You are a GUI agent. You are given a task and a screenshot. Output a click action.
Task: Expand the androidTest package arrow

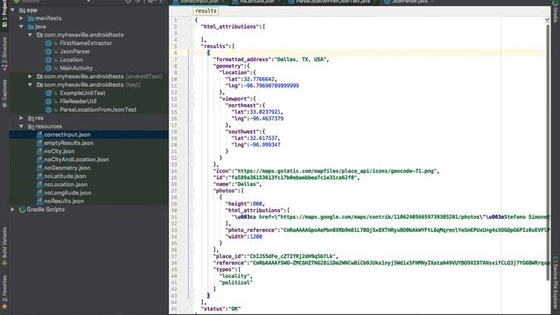tap(30, 76)
